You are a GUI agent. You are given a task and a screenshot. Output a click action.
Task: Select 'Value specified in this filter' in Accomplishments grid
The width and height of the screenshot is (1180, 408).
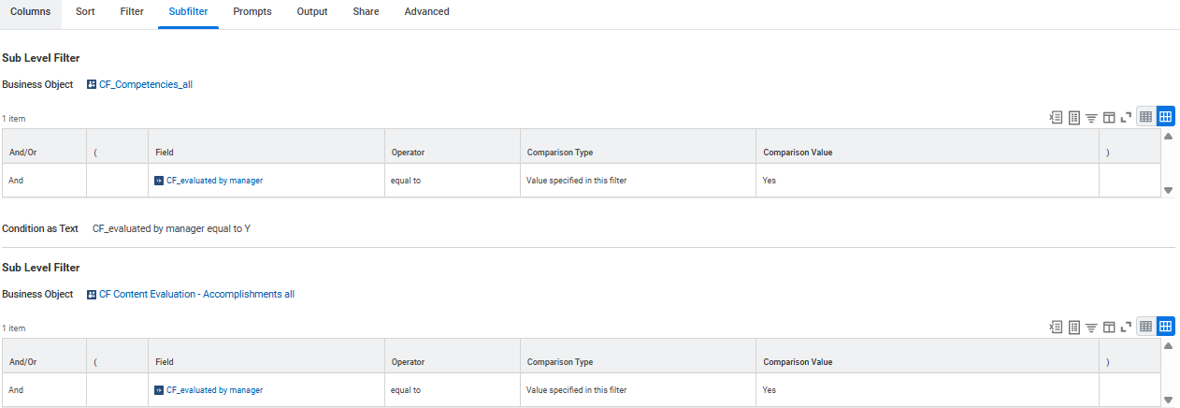638,390
